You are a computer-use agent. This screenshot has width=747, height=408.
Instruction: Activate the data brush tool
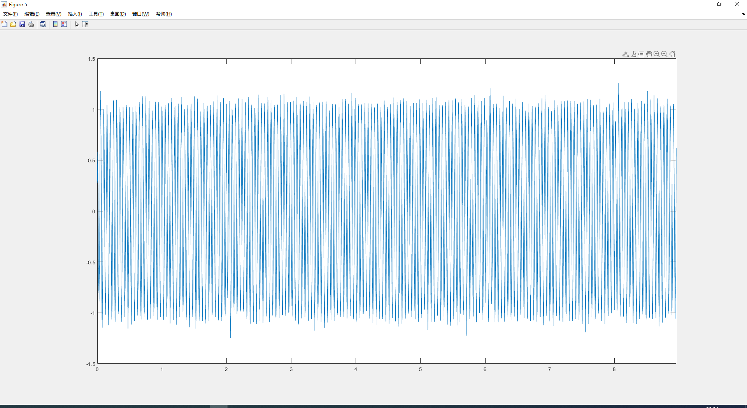634,54
